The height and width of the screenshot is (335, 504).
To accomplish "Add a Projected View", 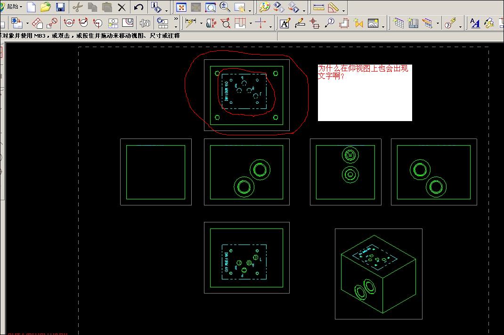I will 37,23.
